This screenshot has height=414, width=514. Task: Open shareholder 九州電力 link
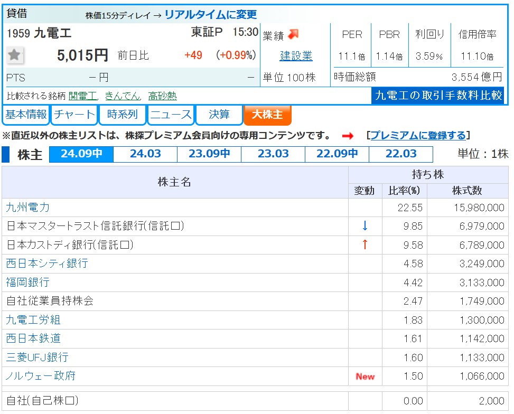coord(28,208)
